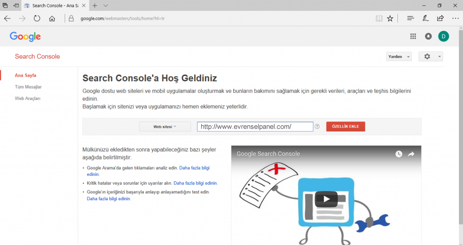Open Tüm Mesajlar in sidebar
The width and height of the screenshot is (463, 245).
tap(28, 87)
